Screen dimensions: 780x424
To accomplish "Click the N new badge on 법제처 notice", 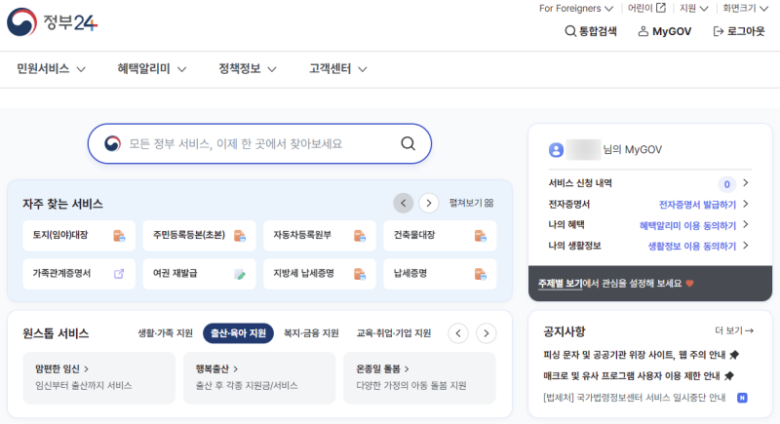I will 742,398.
